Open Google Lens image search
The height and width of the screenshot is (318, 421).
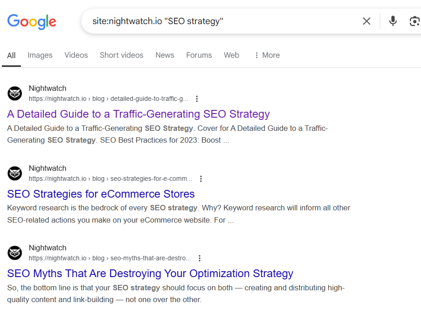tap(414, 21)
